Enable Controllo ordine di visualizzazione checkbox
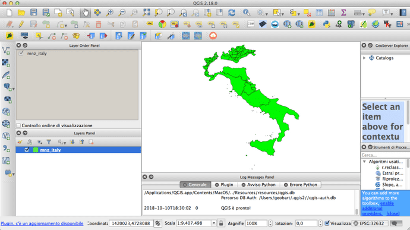The image size is (410, 230). pos(18,125)
